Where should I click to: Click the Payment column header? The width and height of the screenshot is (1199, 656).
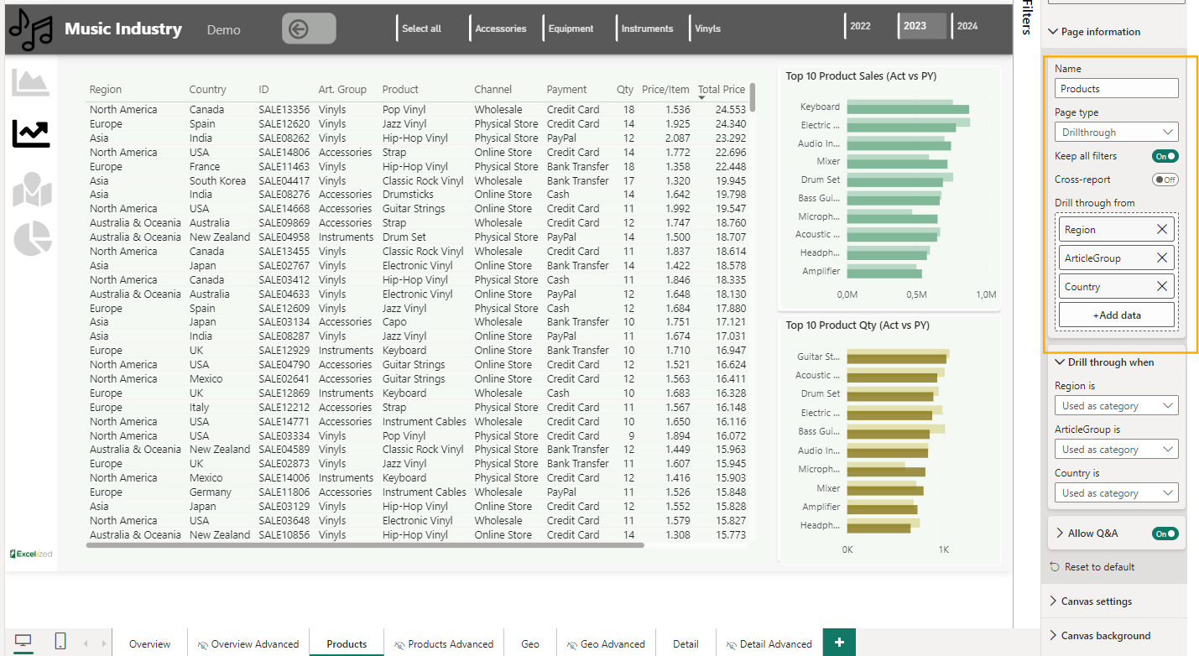[x=566, y=90]
